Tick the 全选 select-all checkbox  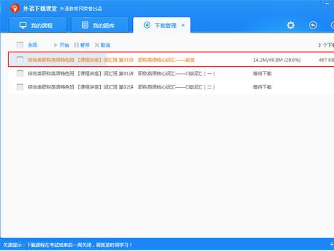pyautogui.click(x=20, y=45)
